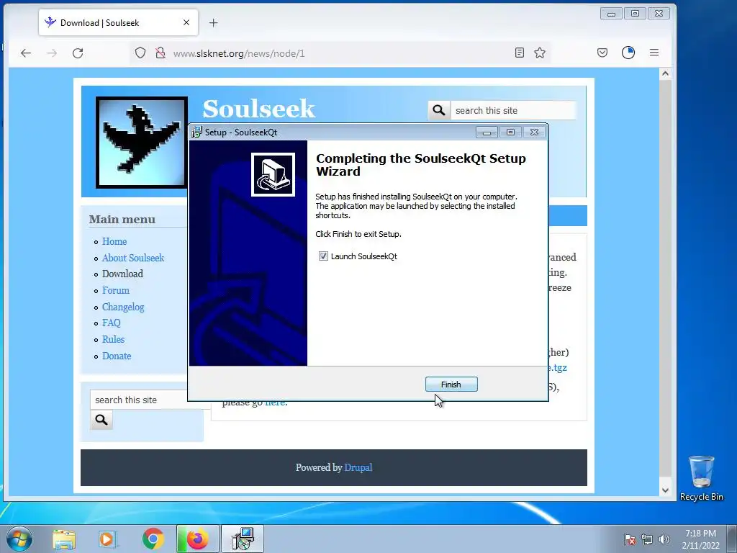Screen dimensions: 737x553
Task: Open the Changelog link
Action: 123,307
